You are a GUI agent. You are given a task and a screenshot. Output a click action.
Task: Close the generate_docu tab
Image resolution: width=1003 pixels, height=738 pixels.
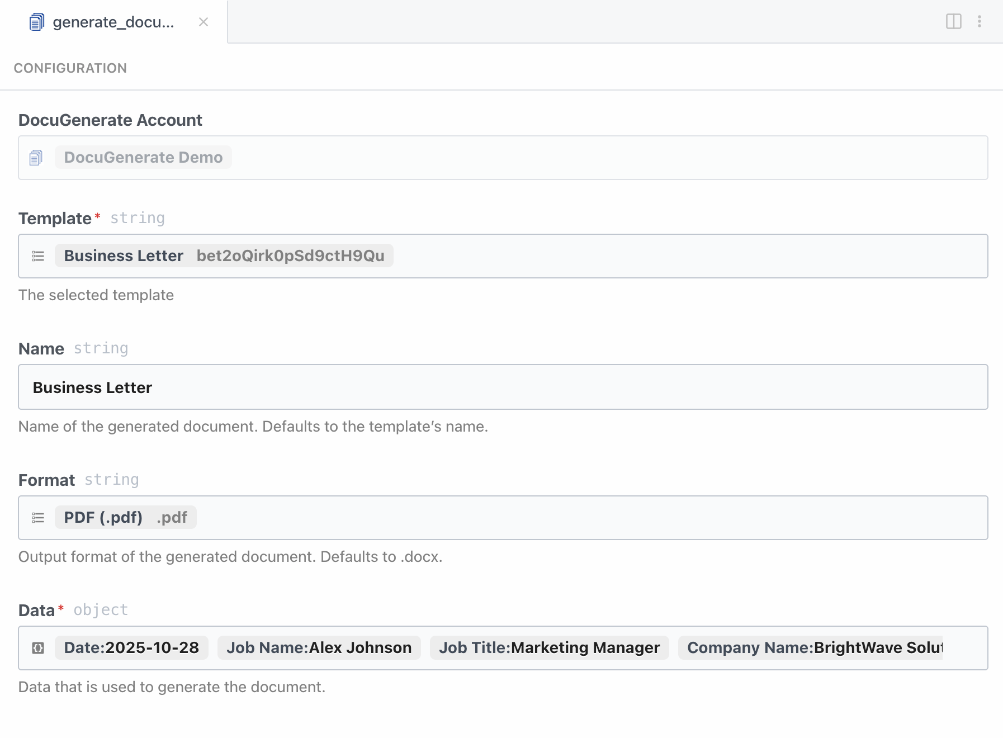[x=203, y=22]
